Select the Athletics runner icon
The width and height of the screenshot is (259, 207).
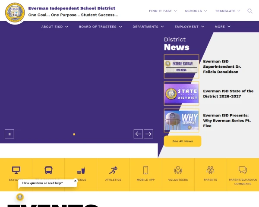coord(113,170)
